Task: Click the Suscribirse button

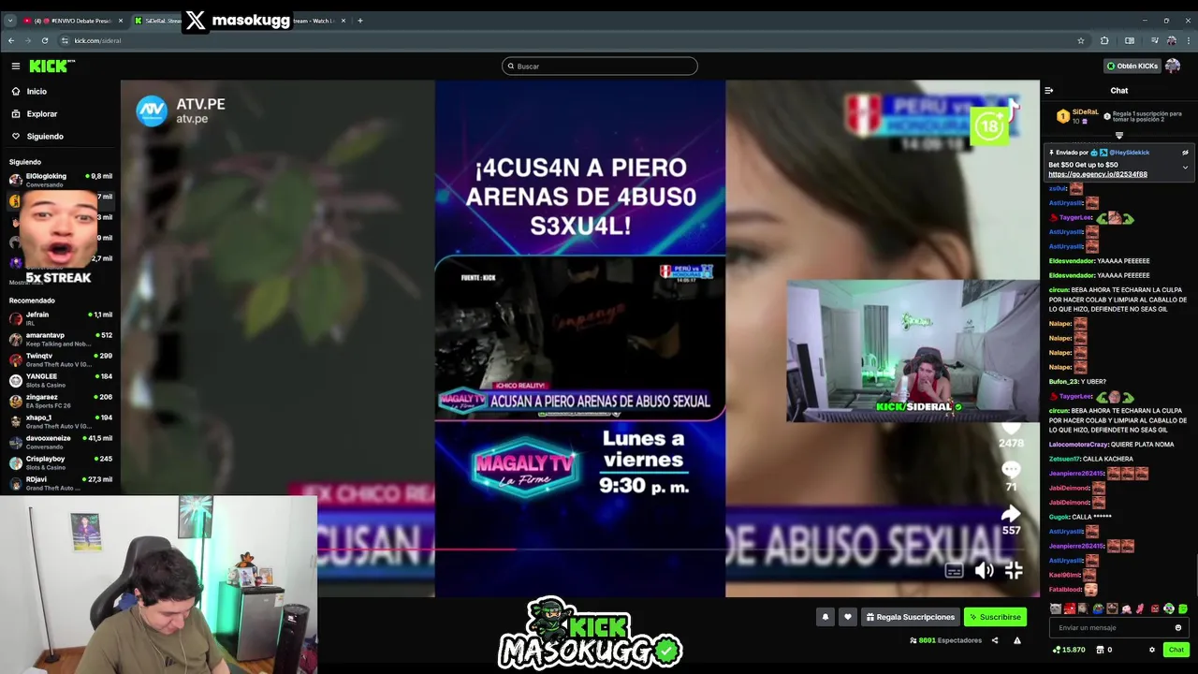Action: [x=995, y=617]
